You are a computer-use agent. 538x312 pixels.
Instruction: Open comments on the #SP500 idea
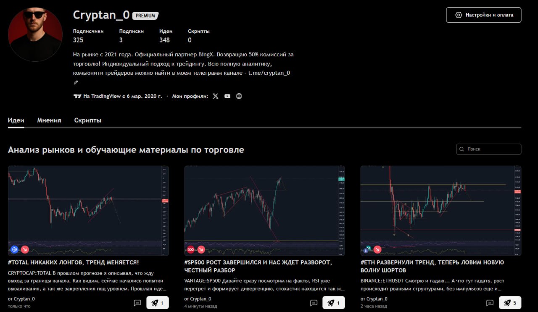(x=314, y=303)
